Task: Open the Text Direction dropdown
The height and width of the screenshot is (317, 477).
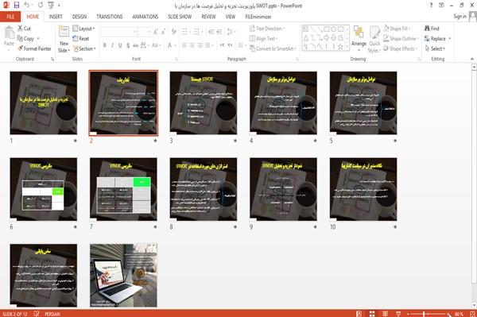Action: click(x=267, y=29)
